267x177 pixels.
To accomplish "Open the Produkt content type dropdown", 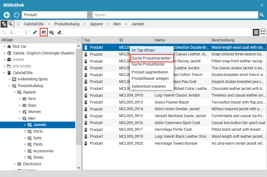I will [x=90, y=15].
